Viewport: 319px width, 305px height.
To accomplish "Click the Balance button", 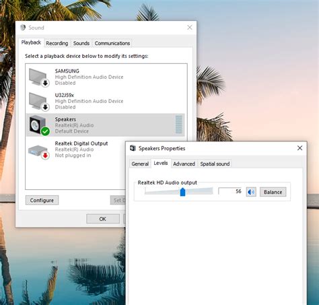I will click(x=273, y=192).
